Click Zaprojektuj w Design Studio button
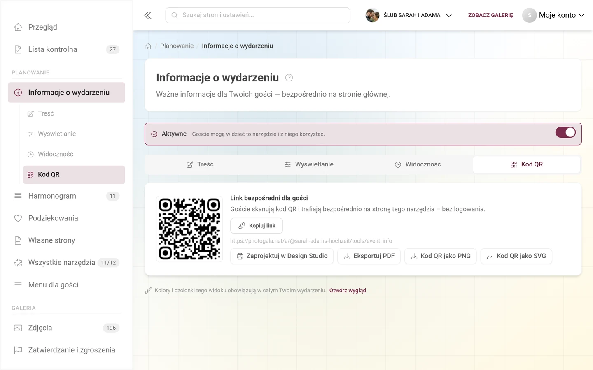The width and height of the screenshot is (593, 370). tap(282, 256)
